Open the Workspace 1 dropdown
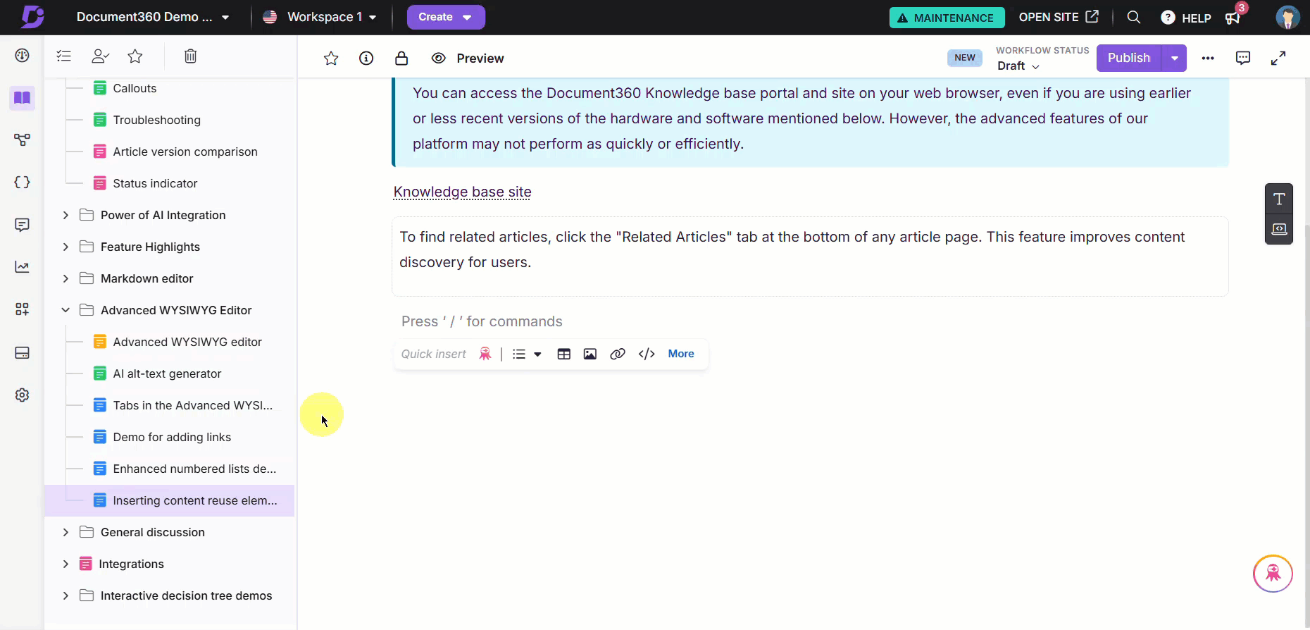Image resolution: width=1310 pixels, height=630 pixels. click(319, 17)
